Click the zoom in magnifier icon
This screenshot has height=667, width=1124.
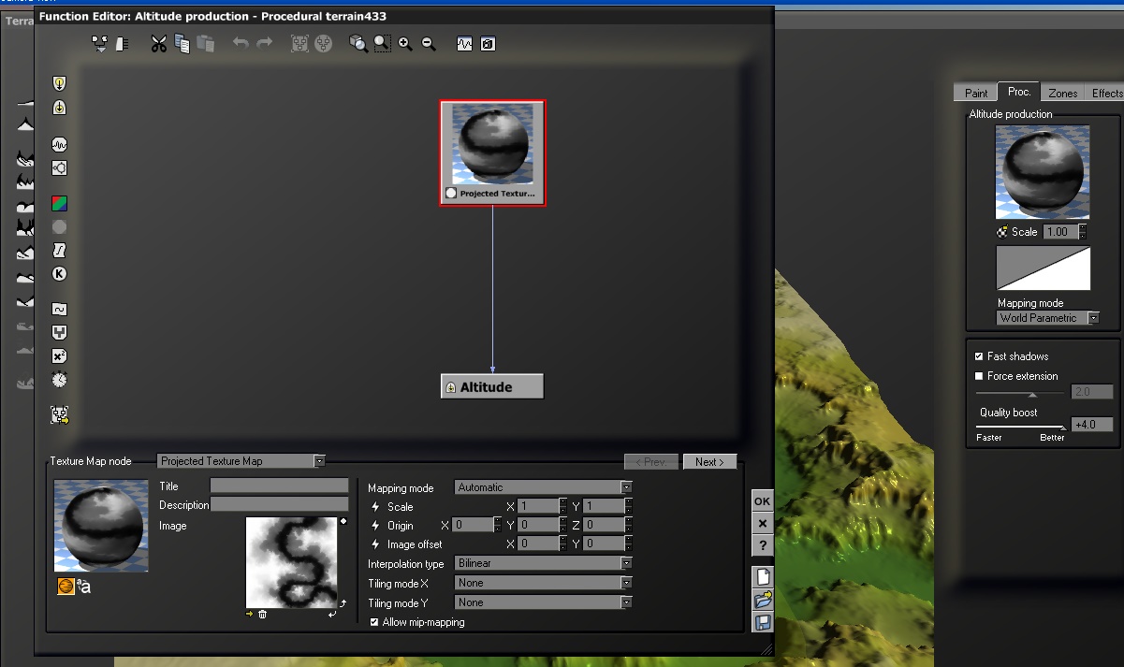(405, 43)
